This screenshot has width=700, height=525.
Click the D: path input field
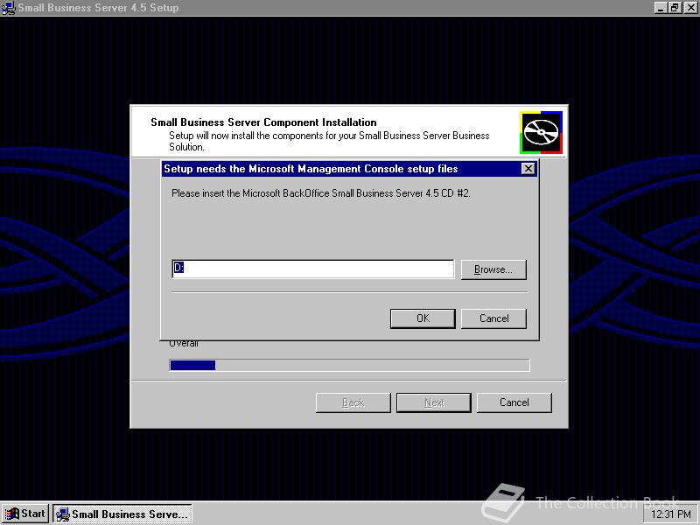pos(313,269)
